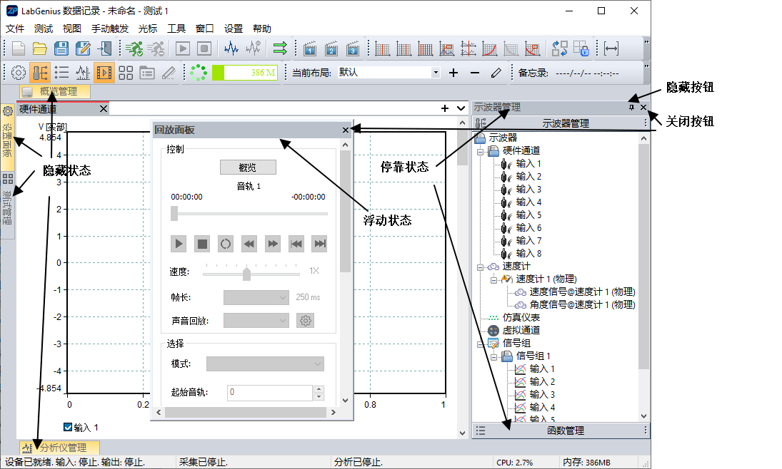
Task: Close the 回放面板 floating panel
Action: [346, 130]
